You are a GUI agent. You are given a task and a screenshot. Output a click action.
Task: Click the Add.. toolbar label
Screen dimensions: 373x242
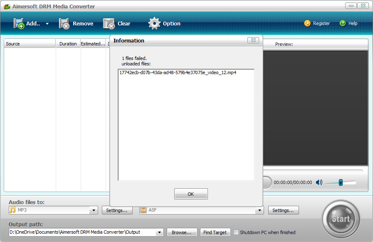33,24
